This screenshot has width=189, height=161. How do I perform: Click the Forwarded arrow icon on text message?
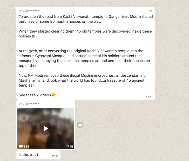pyautogui.click(x=20, y=11)
